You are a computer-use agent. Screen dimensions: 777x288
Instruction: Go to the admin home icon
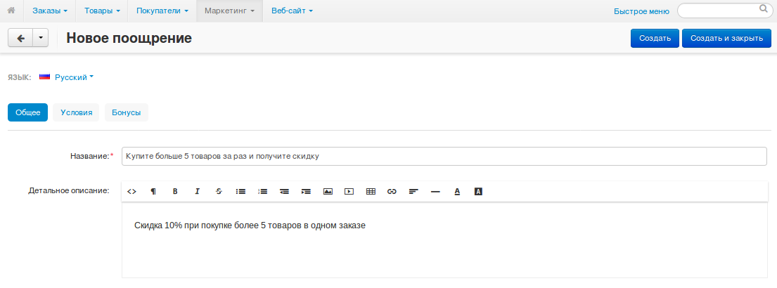(11, 11)
